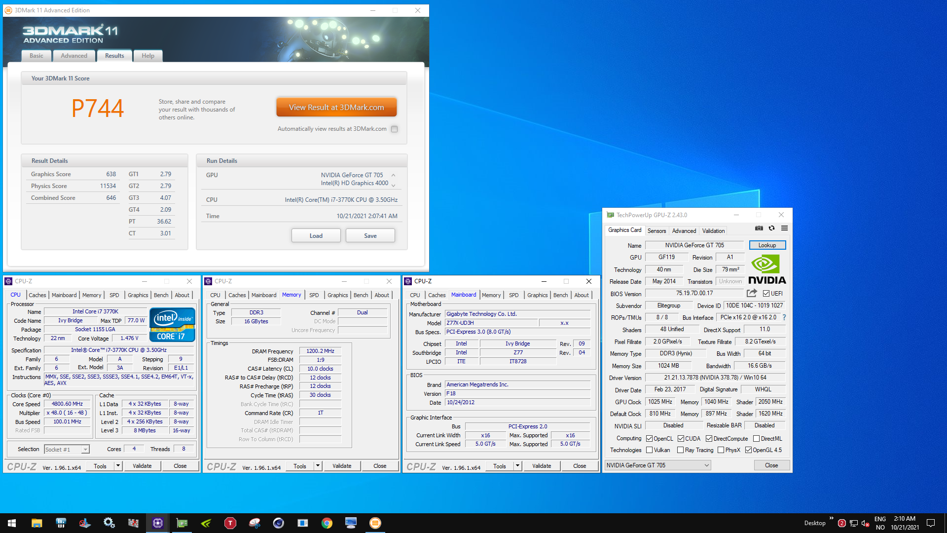
Task: Open the GPU-Z hamburger menu
Action: click(784, 228)
